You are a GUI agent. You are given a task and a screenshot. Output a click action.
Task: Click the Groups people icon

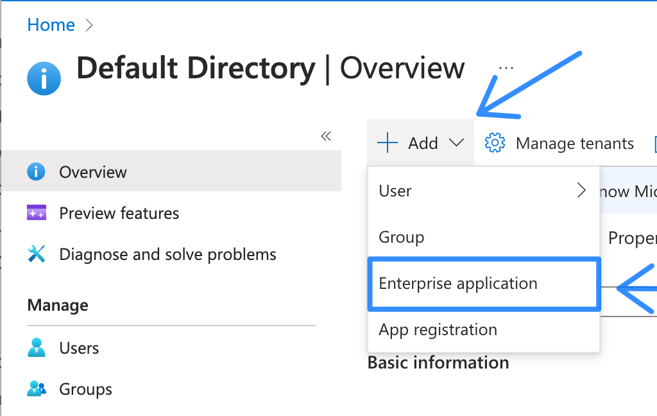pyautogui.click(x=37, y=389)
